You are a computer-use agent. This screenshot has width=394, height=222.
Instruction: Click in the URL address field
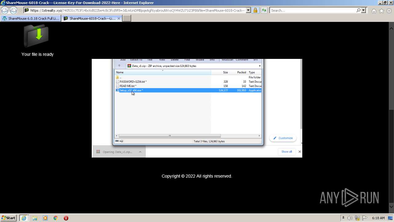point(137,10)
